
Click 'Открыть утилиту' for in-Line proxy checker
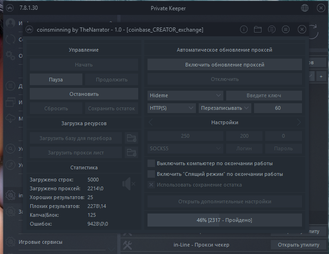(x=298, y=245)
